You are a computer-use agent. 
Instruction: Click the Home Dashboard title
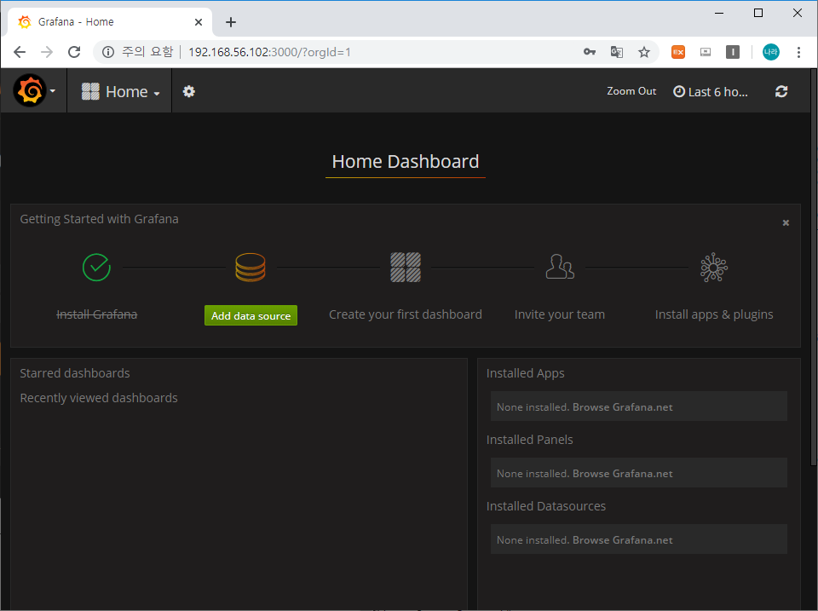click(x=406, y=162)
